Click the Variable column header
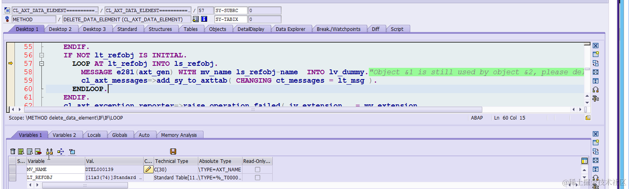Viewport: 629px width, 189px height. (55, 161)
